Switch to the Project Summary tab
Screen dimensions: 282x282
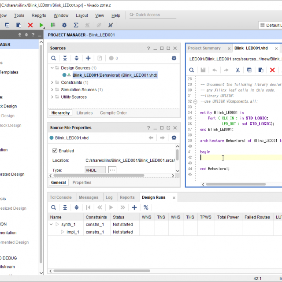point(204,48)
